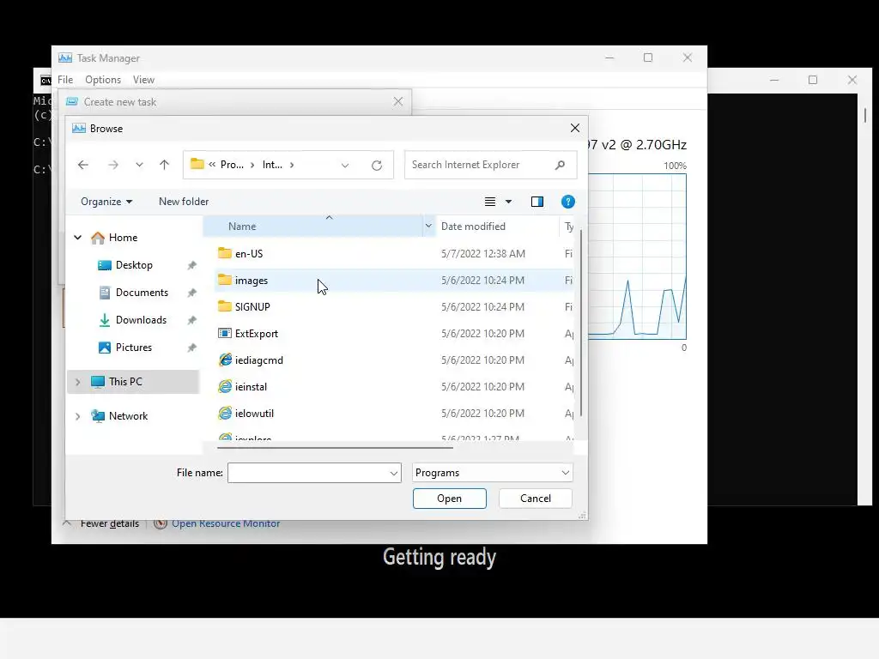The height and width of the screenshot is (659, 879).
Task: Close the Browse dialog
Action: pyautogui.click(x=574, y=129)
